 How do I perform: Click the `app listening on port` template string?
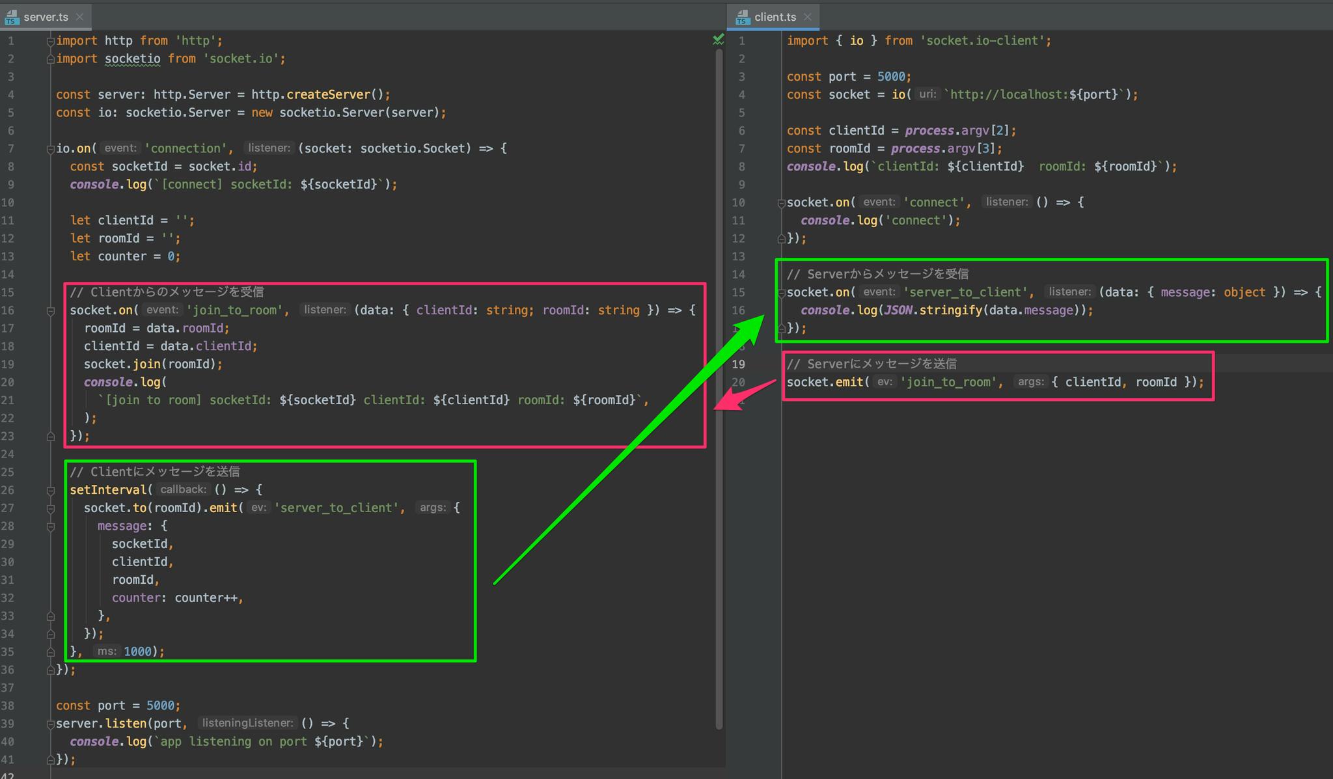(263, 741)
